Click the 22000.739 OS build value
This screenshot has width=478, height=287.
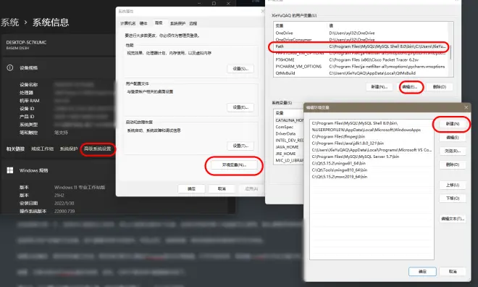[64, 211]
